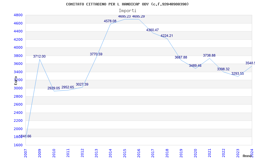This screenshot has width=255, height=159.
Task: Select the 2952.65 data label
Action: [68, 87]
